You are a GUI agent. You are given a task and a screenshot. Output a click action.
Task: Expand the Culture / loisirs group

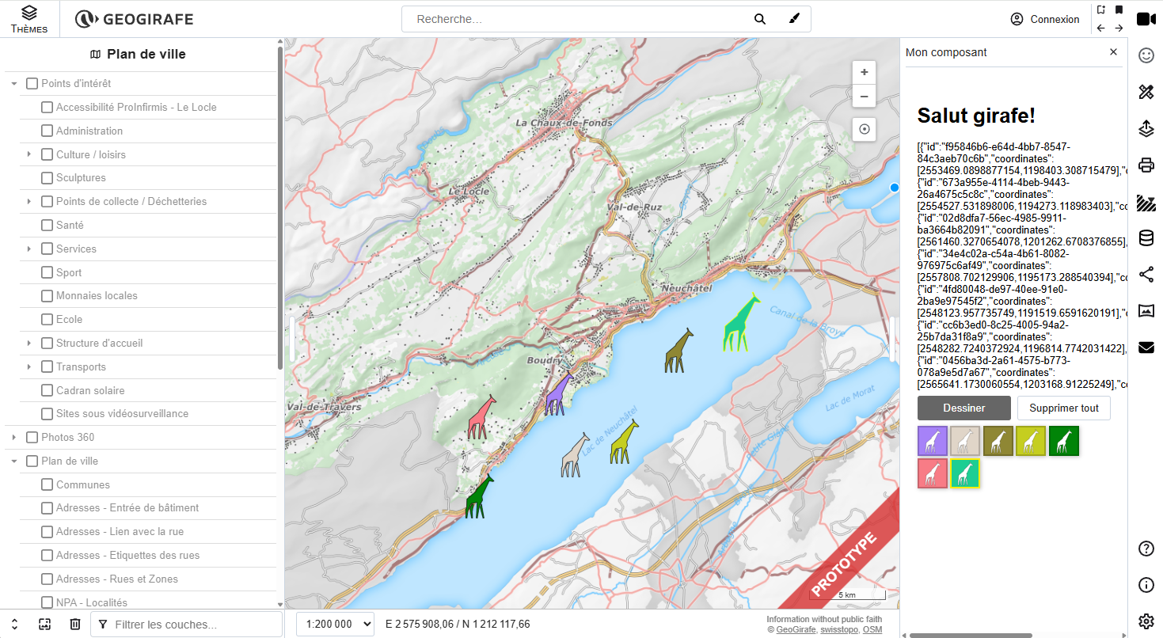[x=29, y=154]
